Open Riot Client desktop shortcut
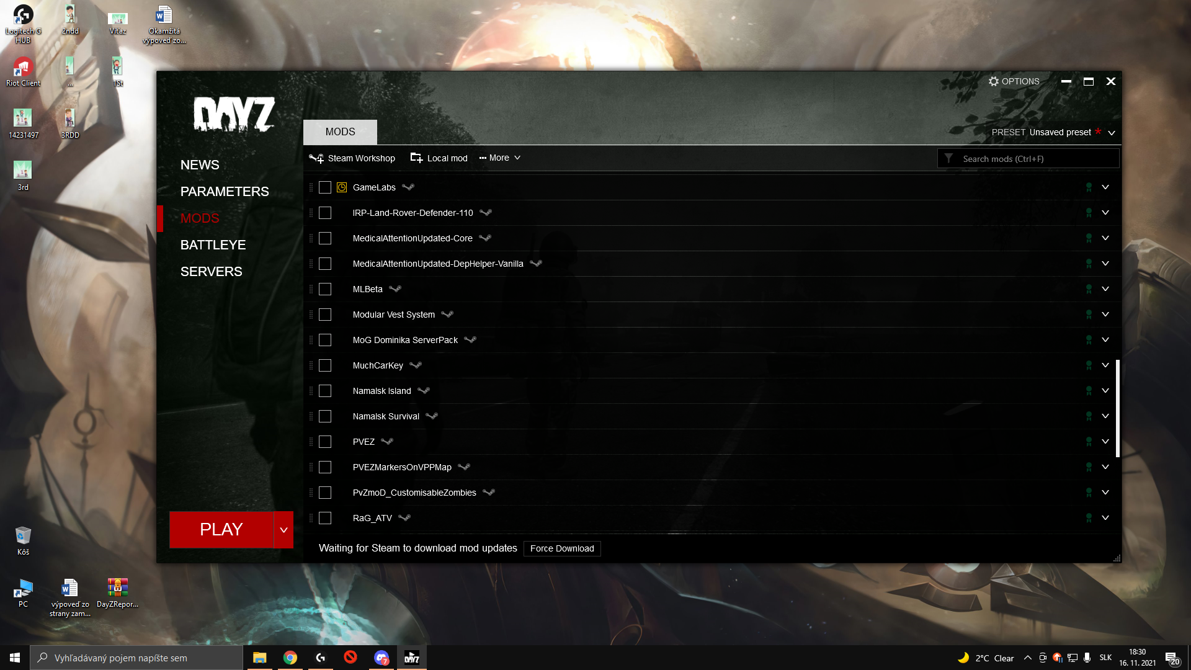Screen dimensions: 1191x670 click(23, 72)
